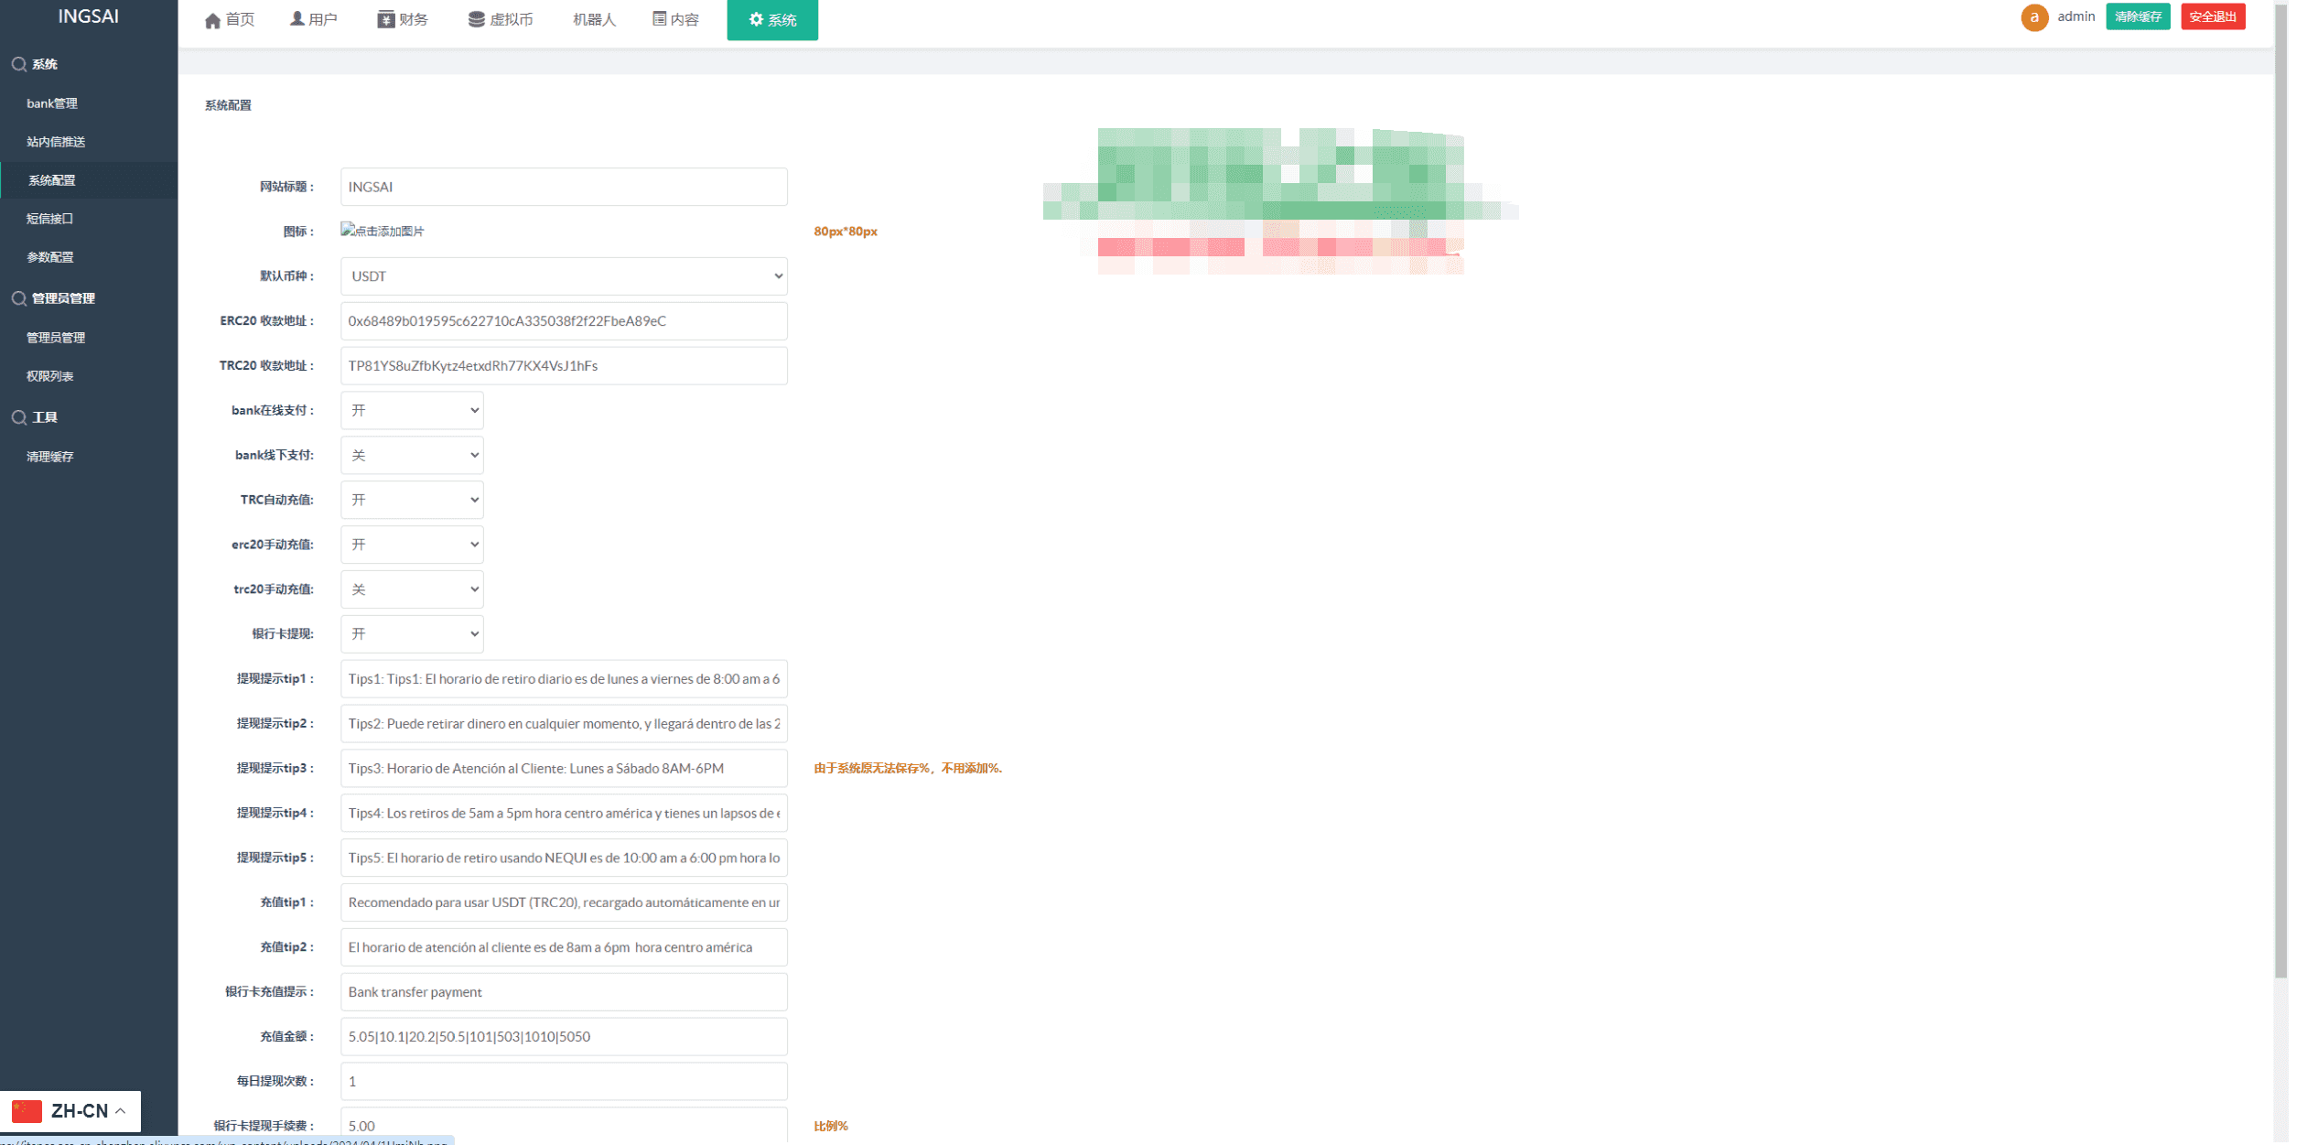Click the gear icon on system tab

756,19
